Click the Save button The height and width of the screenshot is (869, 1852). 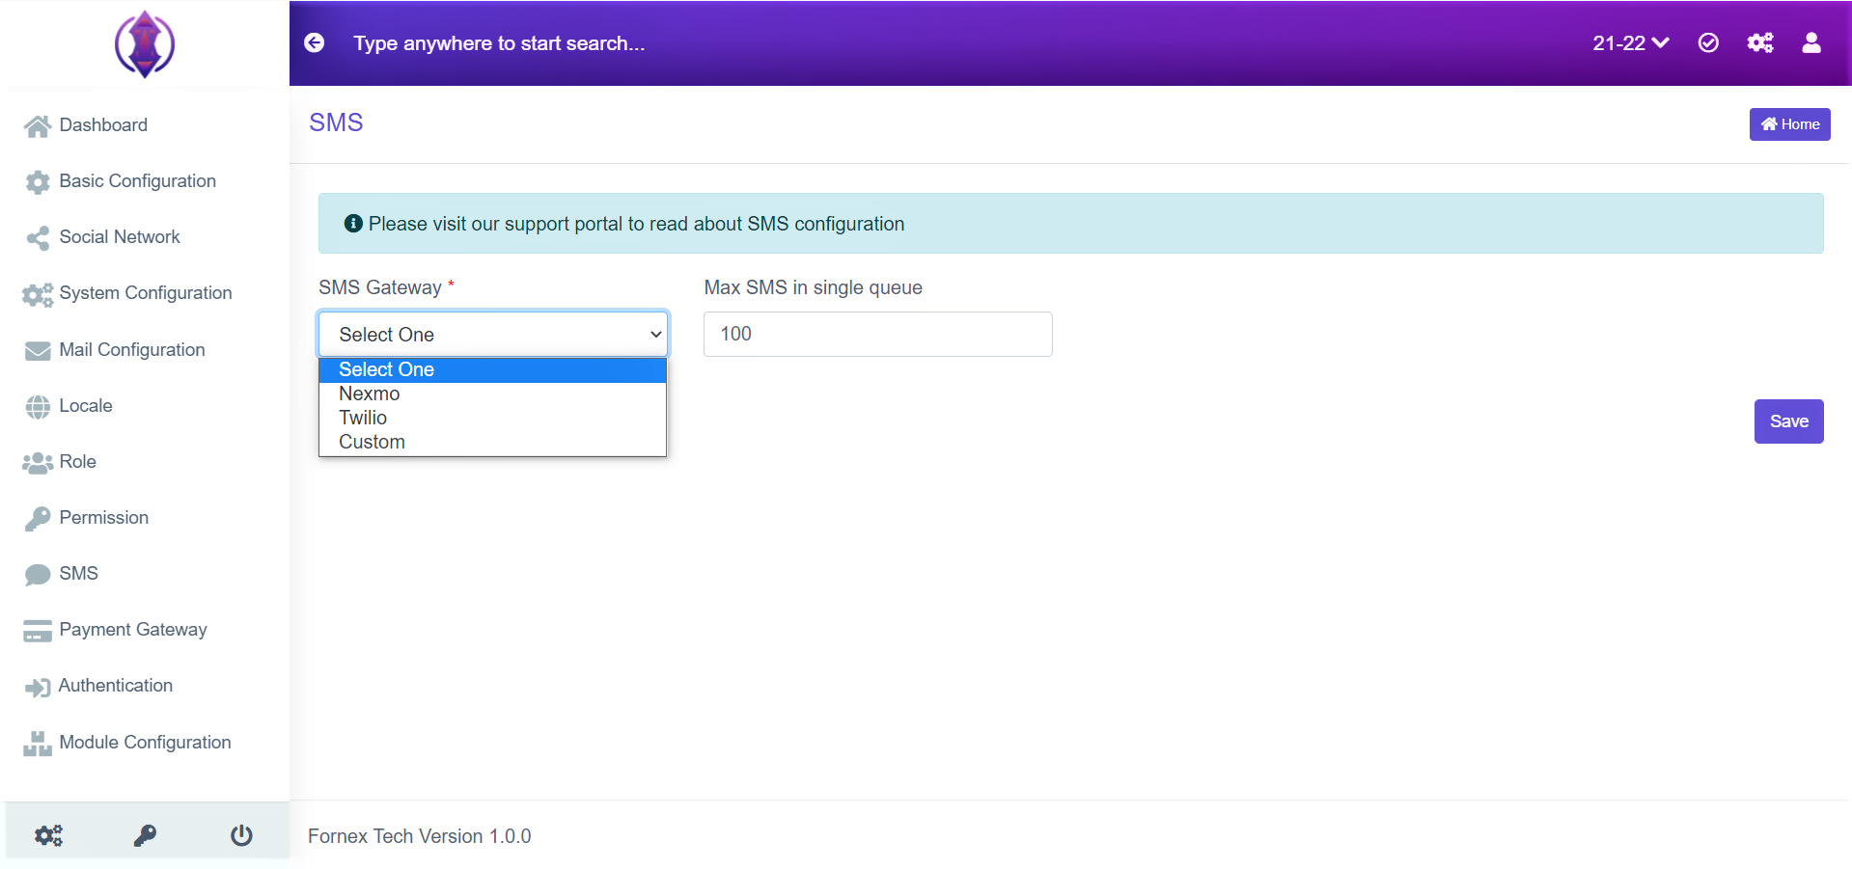point(1788,421)
